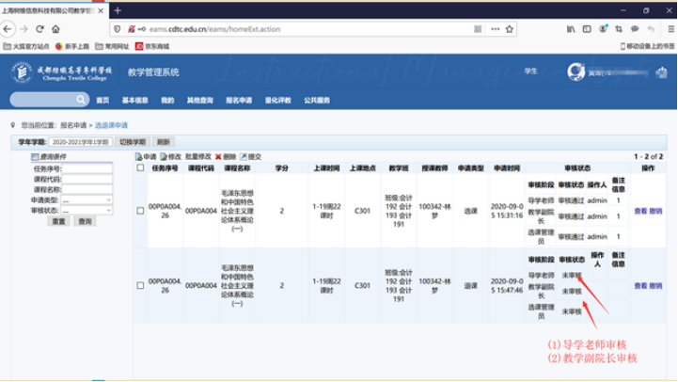Tick the select-all checkbox in table header

(x=140, y=169)
